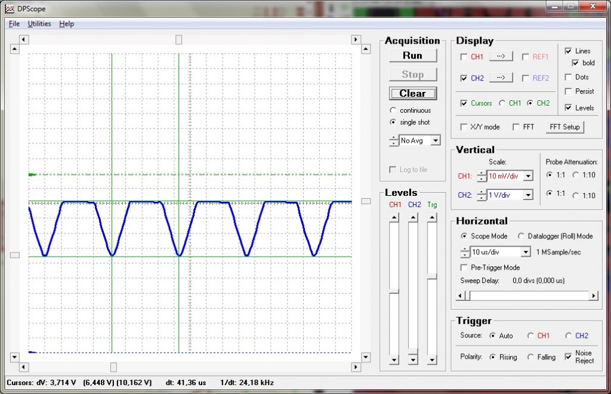
Task: Enable REF1 checkbox
Action: [525, 57]
